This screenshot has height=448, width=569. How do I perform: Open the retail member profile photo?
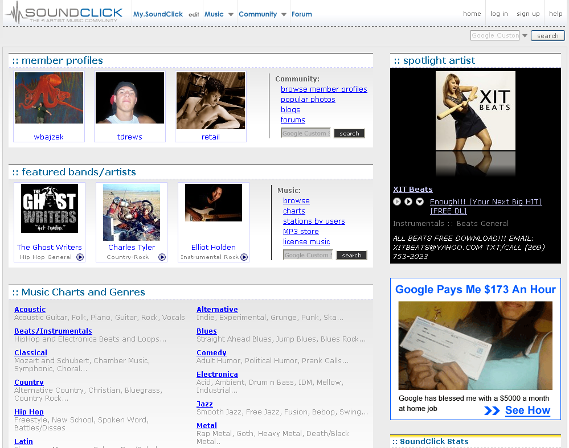211,101
